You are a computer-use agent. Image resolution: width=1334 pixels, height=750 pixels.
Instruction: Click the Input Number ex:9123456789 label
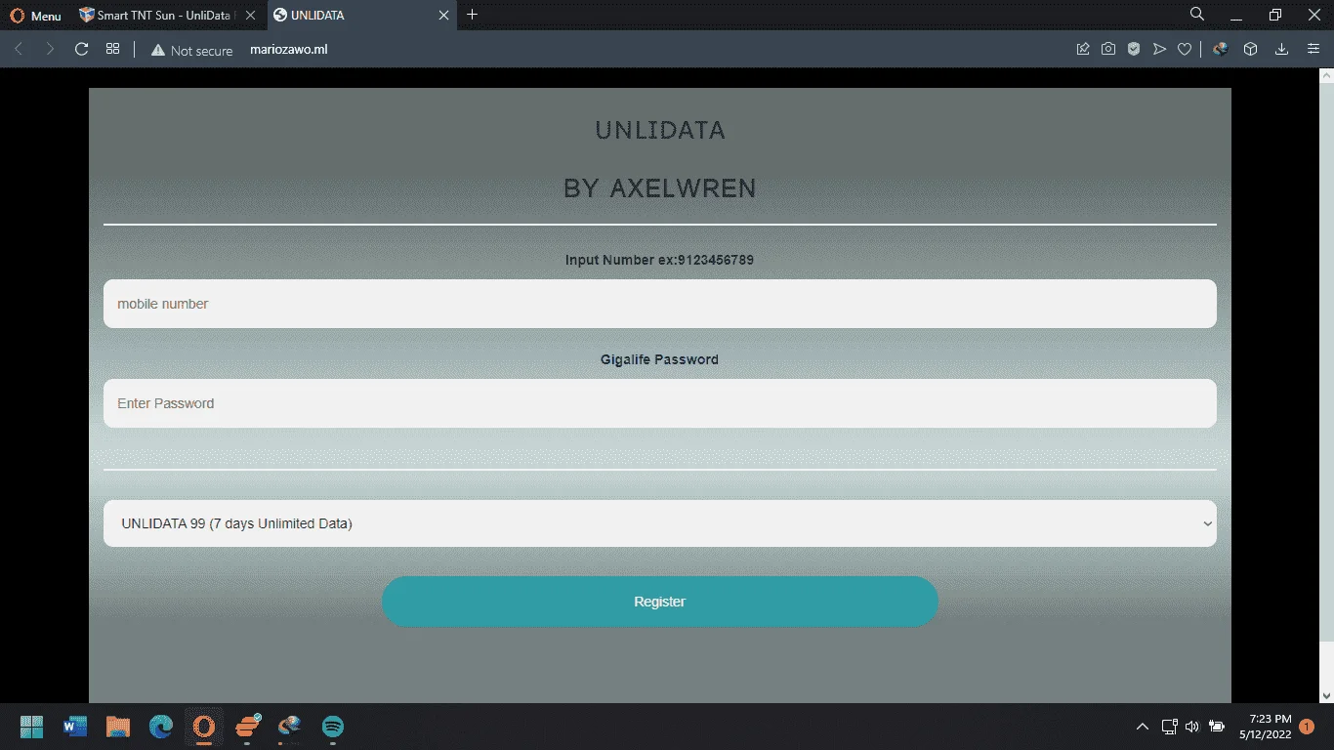659,260
